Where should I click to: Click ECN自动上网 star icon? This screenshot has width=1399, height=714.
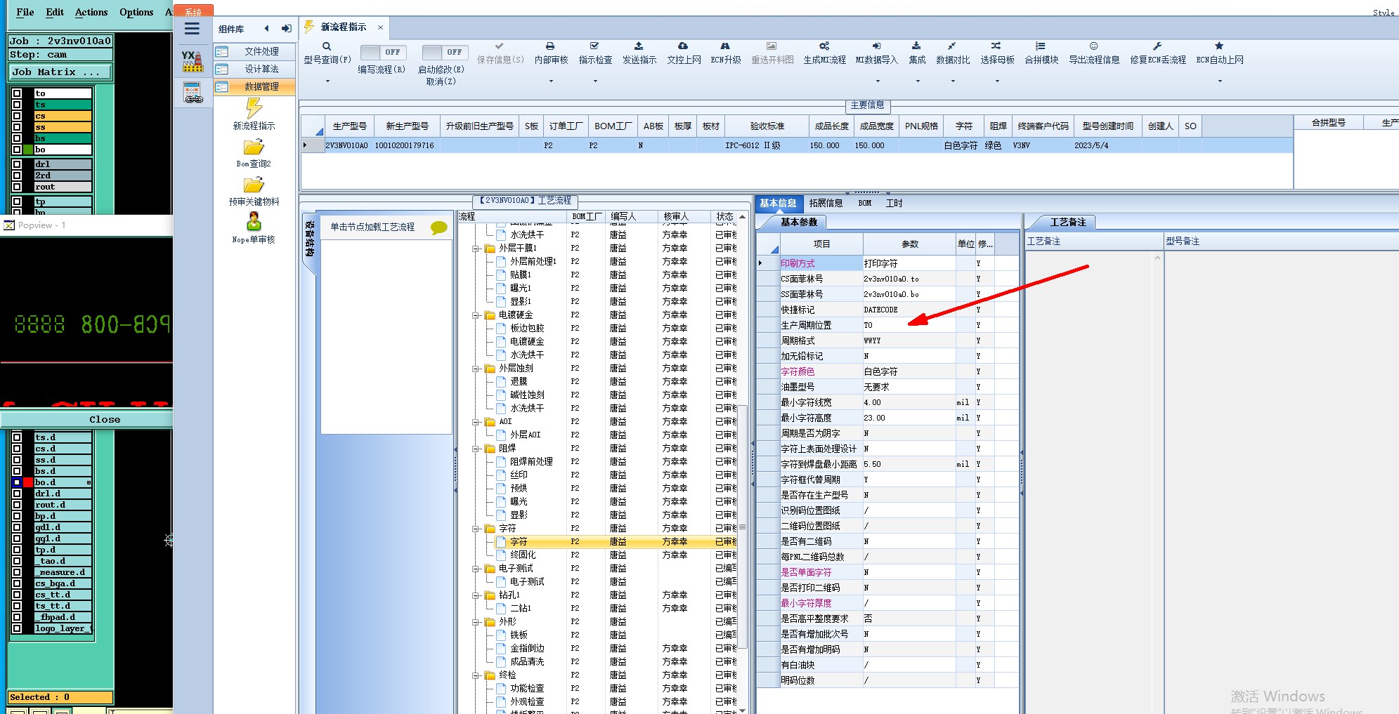1219,46
